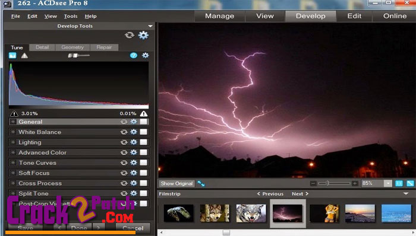Expand the Advanced Color section

pyautogui.click(x=12, y=152)
